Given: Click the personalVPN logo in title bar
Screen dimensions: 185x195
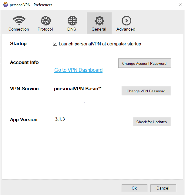Looking at the screenshot, I should click(x=5, y=5).
